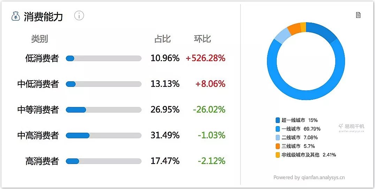The image size is (375, 189).
Task: Toggle the 三线城市 orange legend swatch
Action: (278, 146)
